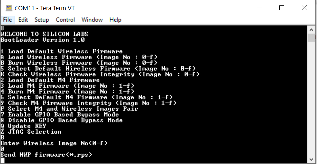Click the 'Send NWP firmware(*.rps)' line

[46, 155]
